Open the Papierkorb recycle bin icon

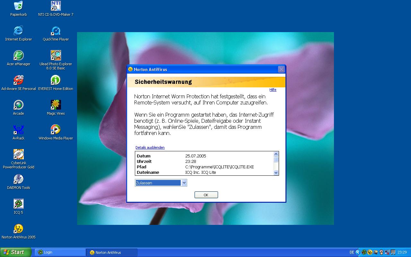point(18,6)
